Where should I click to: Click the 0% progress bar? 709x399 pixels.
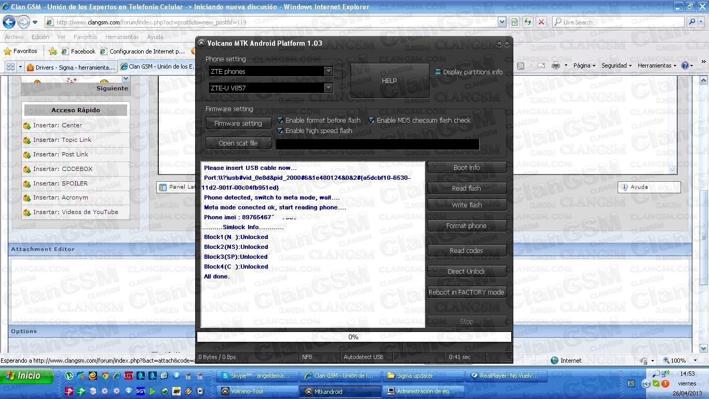pyautogui.click(x=354, y=337)
